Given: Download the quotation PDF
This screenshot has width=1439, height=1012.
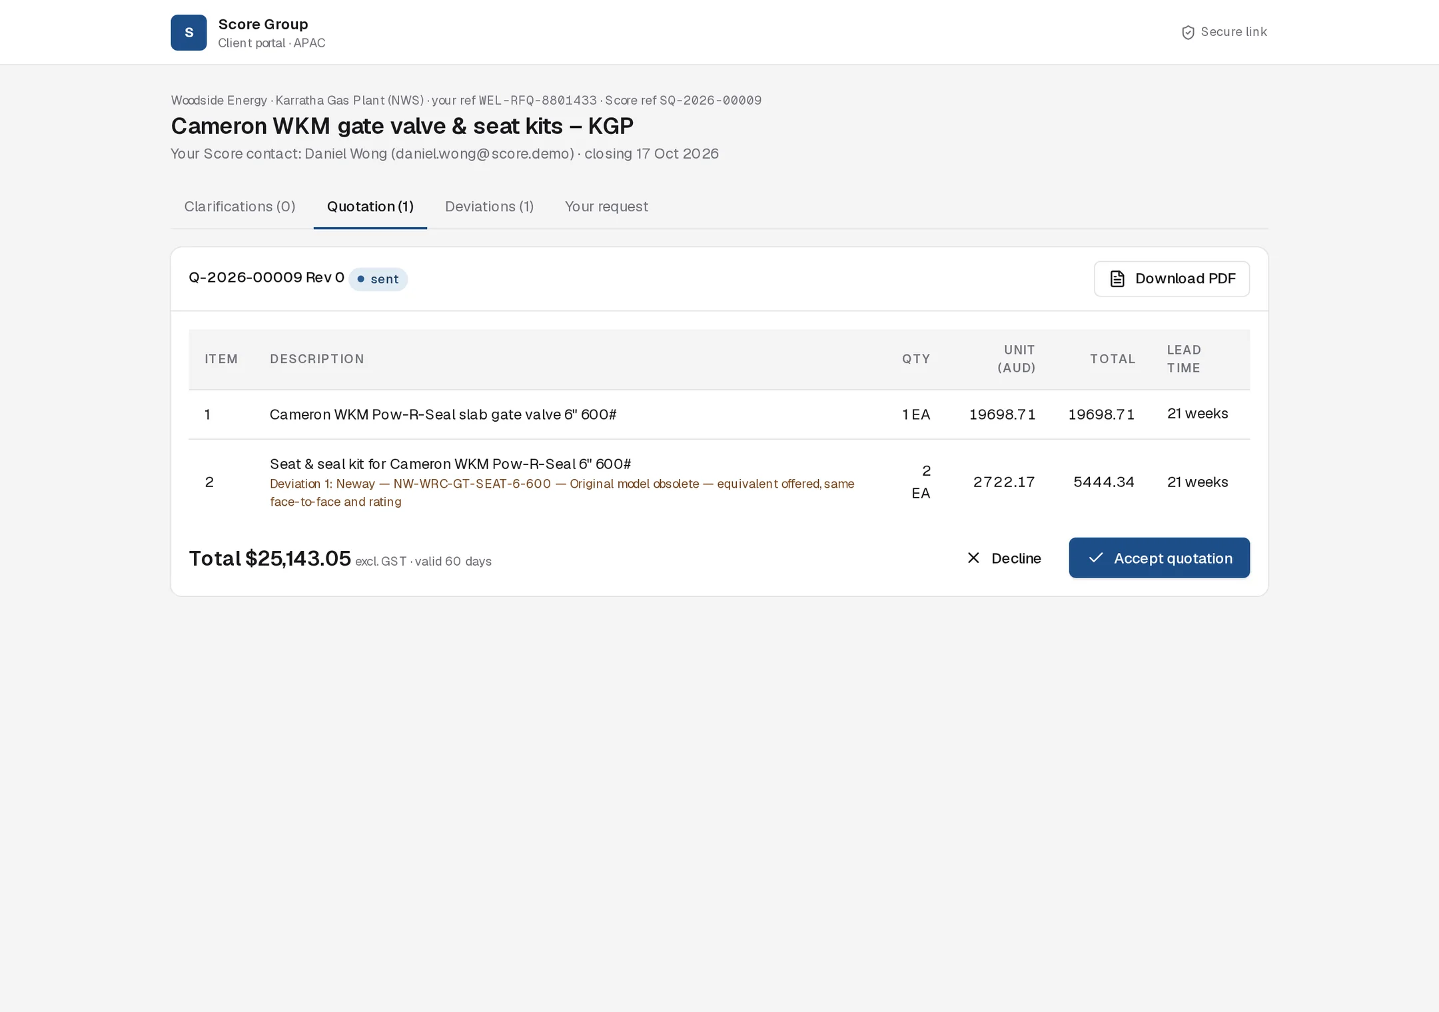Looking at the screenshot, I should 1171,278.
